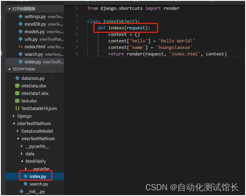Click the 'Hello World!' string in code

177,41
